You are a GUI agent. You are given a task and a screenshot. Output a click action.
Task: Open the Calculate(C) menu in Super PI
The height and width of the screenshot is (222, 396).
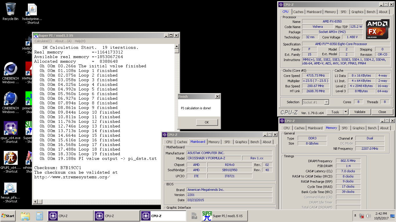pyautogui.click(x=43, y=41)
